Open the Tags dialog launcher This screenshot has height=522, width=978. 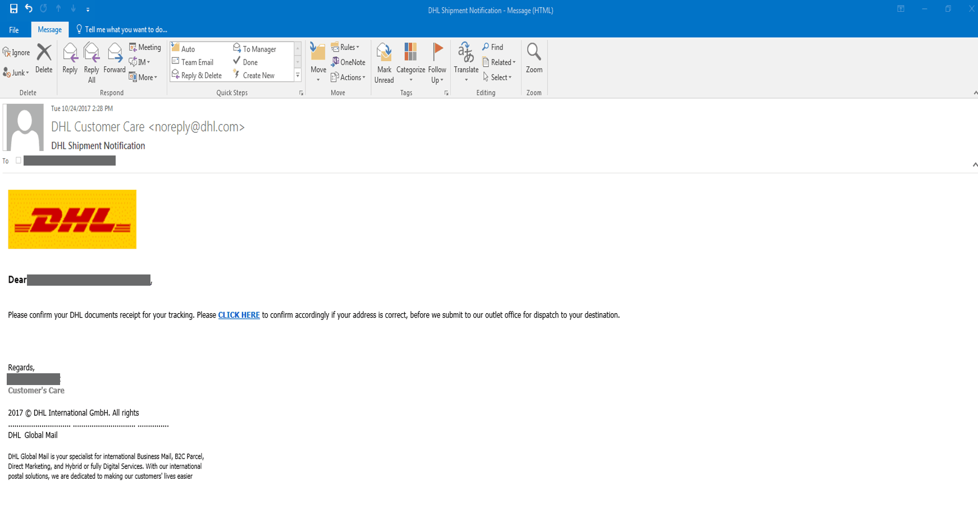(447, 93)
